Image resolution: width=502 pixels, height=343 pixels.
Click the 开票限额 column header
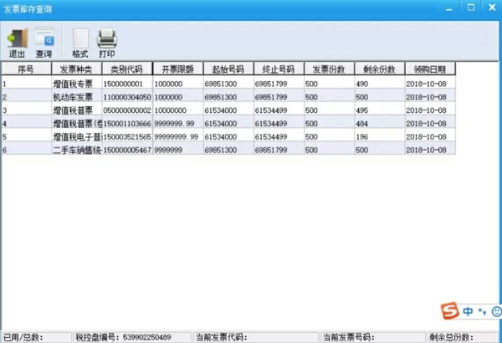[x=177, y=69]
